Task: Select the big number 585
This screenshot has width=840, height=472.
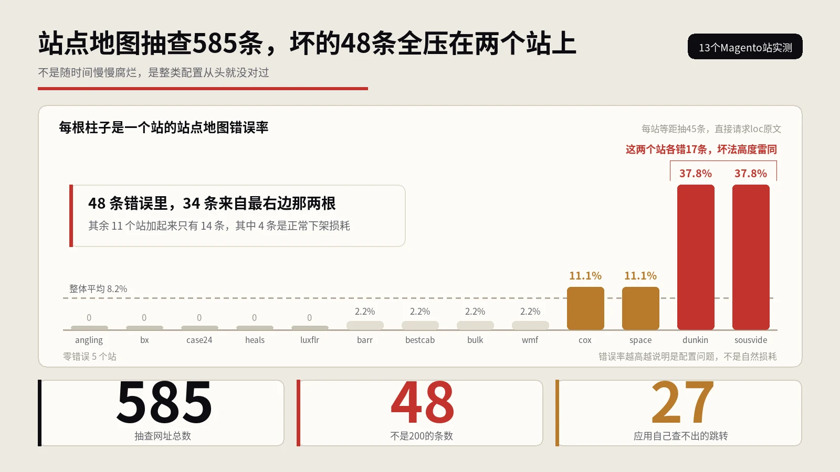Action: click(x=164, y=403)
